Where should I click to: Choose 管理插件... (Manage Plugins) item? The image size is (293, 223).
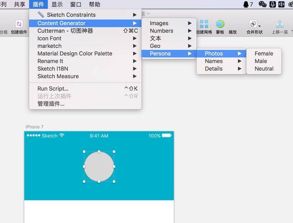85,103
